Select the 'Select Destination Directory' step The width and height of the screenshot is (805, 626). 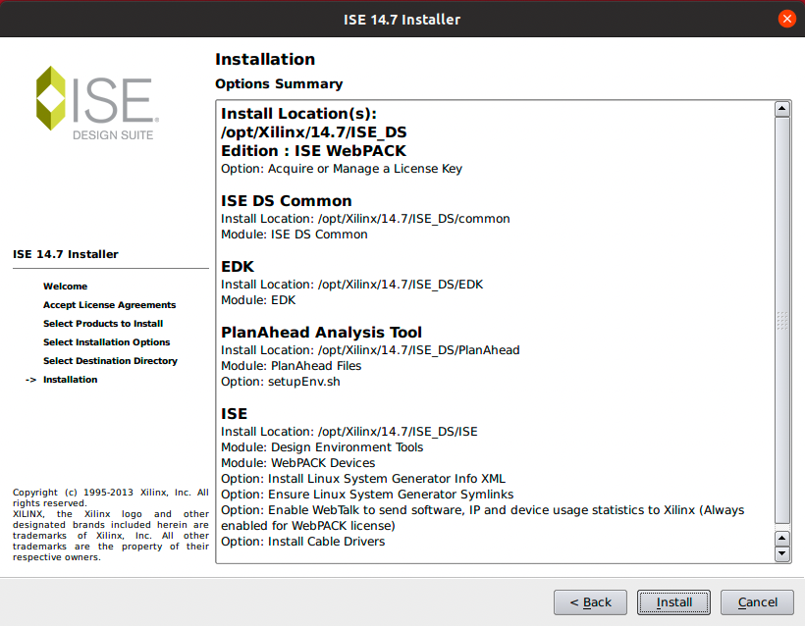tap(110, 361)
